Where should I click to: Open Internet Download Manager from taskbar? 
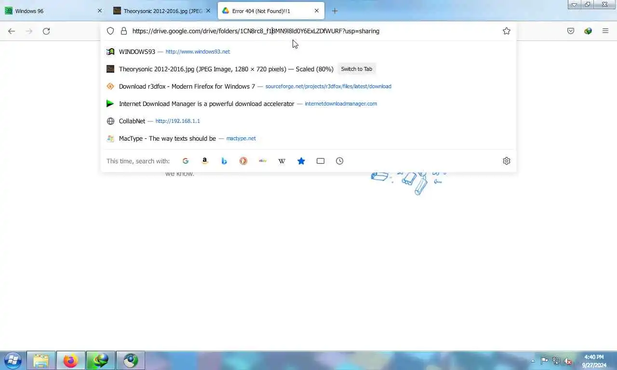pyautogui.click(x=101, y=360)
